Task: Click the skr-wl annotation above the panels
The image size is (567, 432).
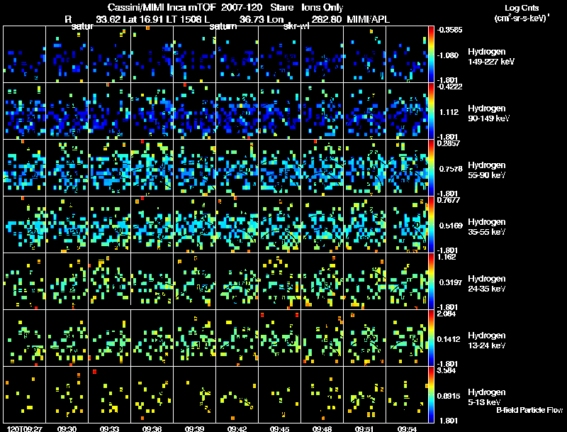Action: pyautogui.click(x=296, y=26)
